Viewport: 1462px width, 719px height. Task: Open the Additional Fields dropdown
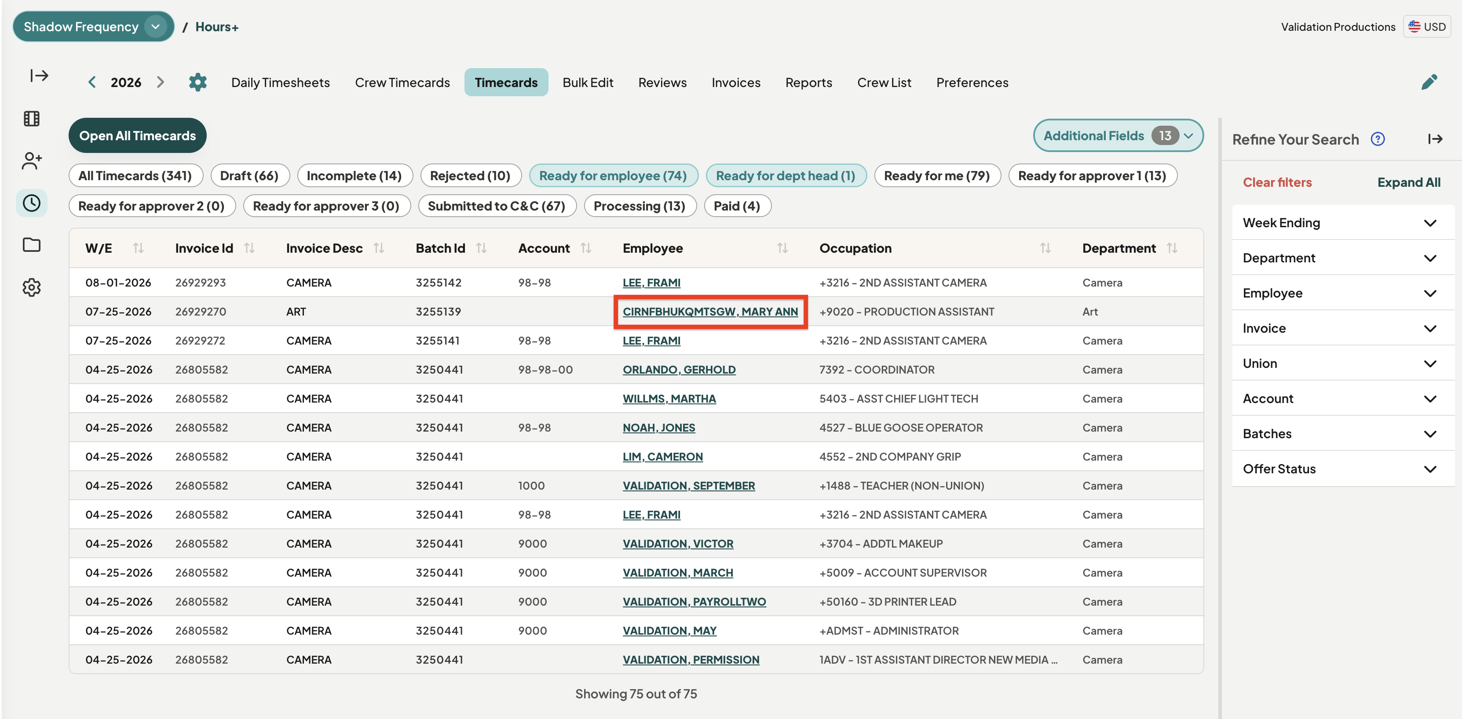click(1118, 135)
